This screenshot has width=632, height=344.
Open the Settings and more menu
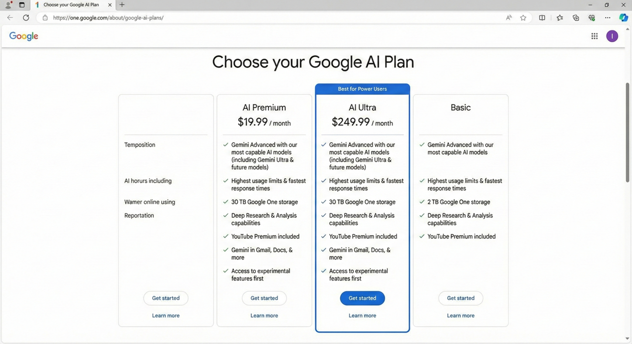coord(607,17)
